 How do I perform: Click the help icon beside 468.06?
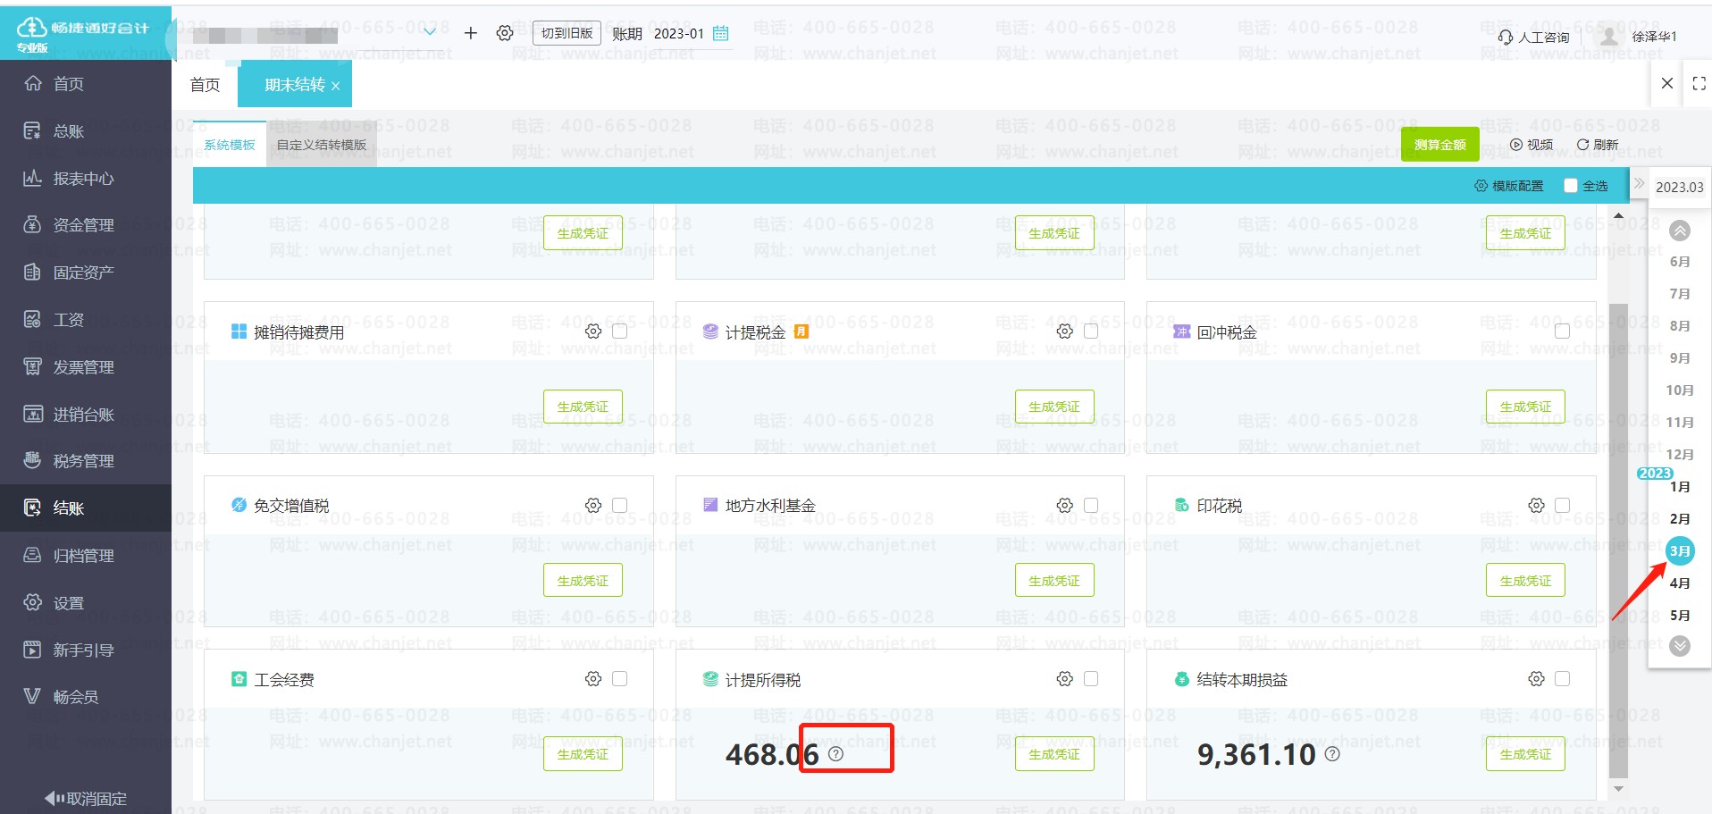(x=835, y=754)
